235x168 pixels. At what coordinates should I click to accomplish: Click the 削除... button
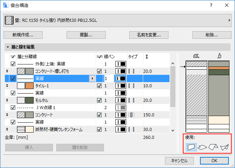coord(212,35)
